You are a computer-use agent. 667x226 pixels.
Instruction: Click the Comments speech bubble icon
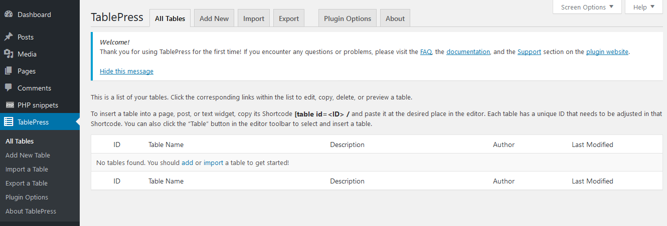tap(9, 88)
